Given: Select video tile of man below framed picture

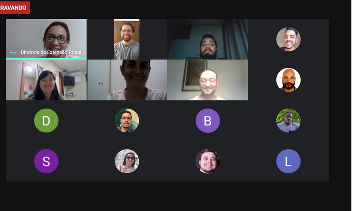Looking at the screenshot, I should point(208,80).
